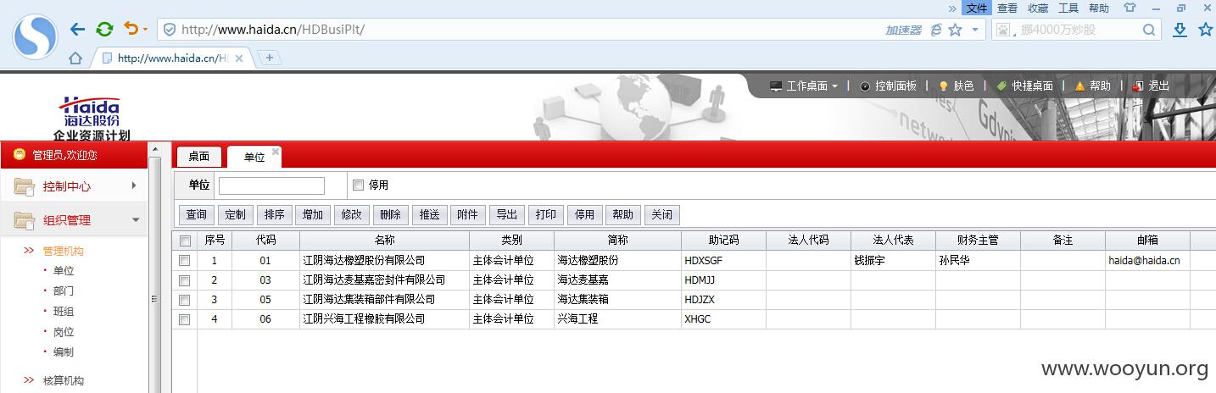The height and width of the screenshot is (393, 1216).
Task: Click the haida@haida.cn email cell
Action: [x=1147, y=261]
